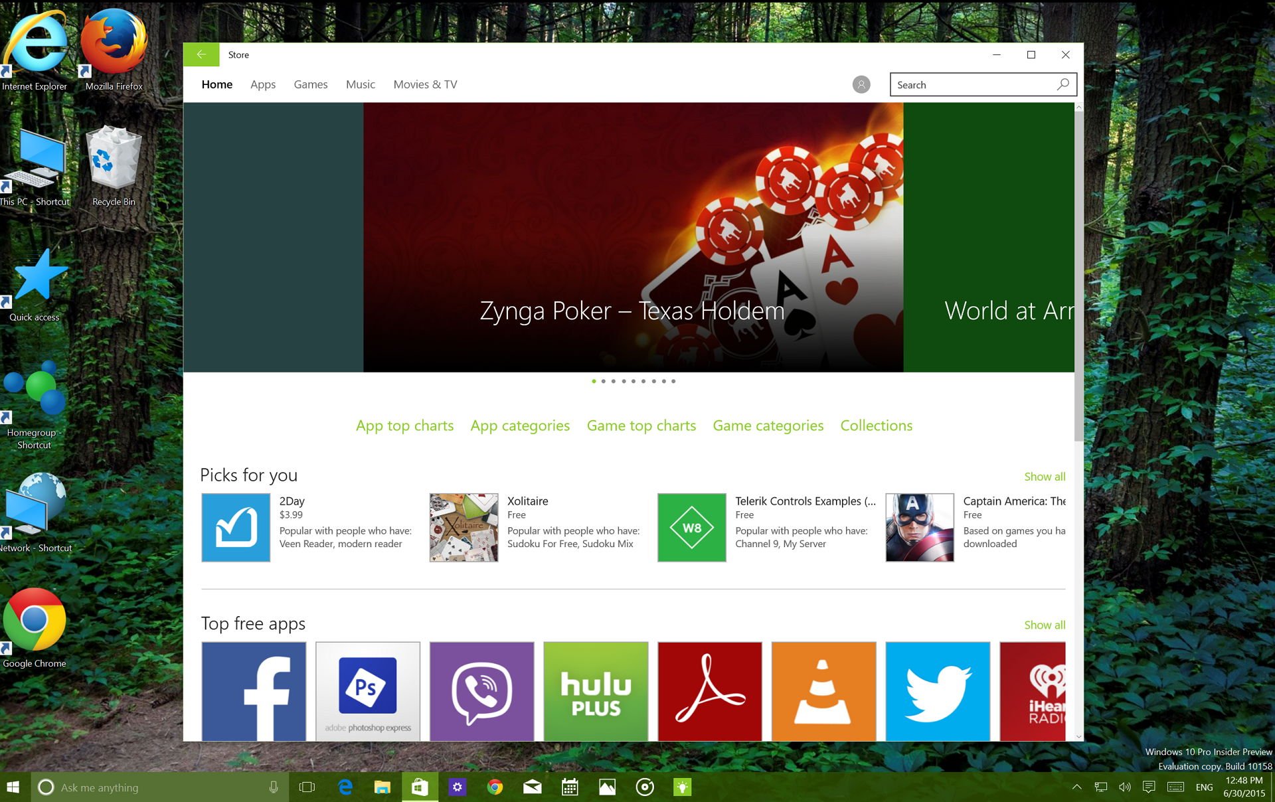Select This PC desktop shortcut

point(35,166)
